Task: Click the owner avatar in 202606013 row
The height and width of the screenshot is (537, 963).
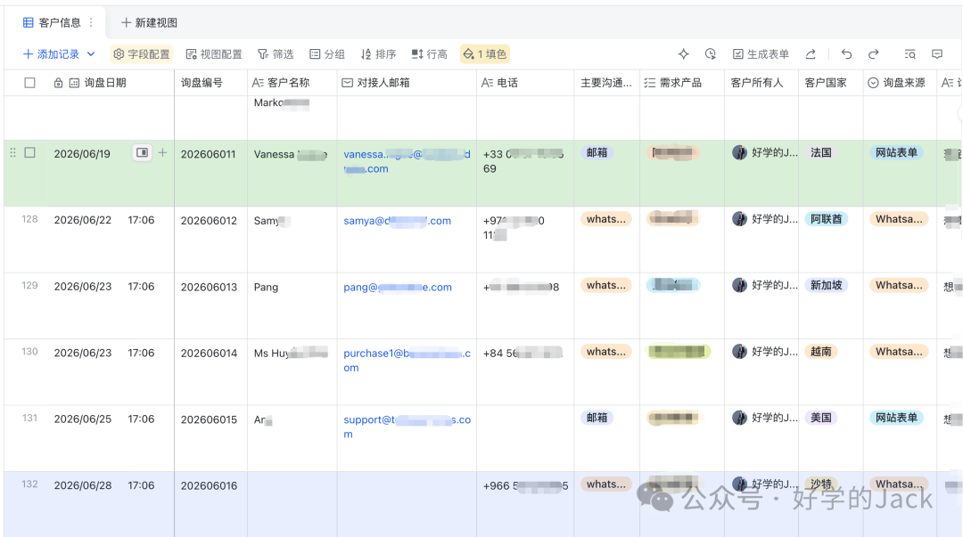Action: pos(739,285)
